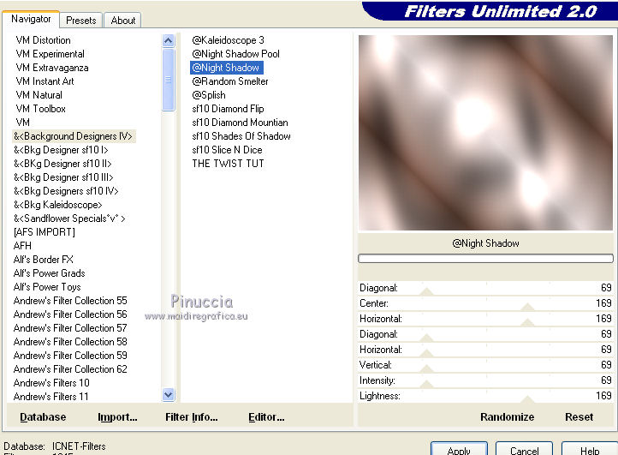618x455 pixels.
Task: Click the Center slider handle
Action: click(527, 307)
